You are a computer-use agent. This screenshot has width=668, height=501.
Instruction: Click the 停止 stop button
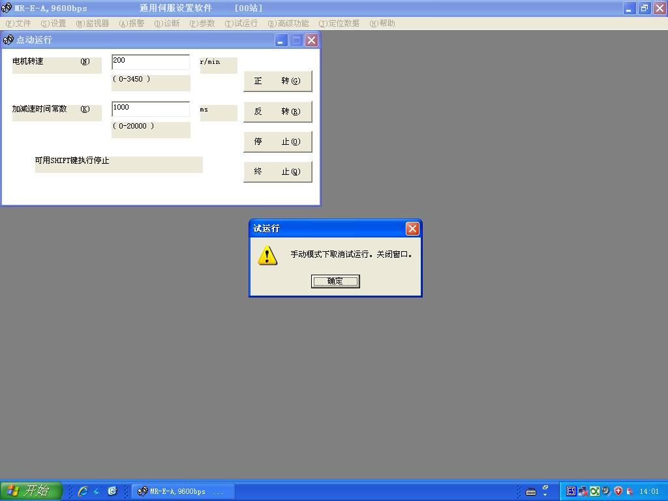[277, 142]
